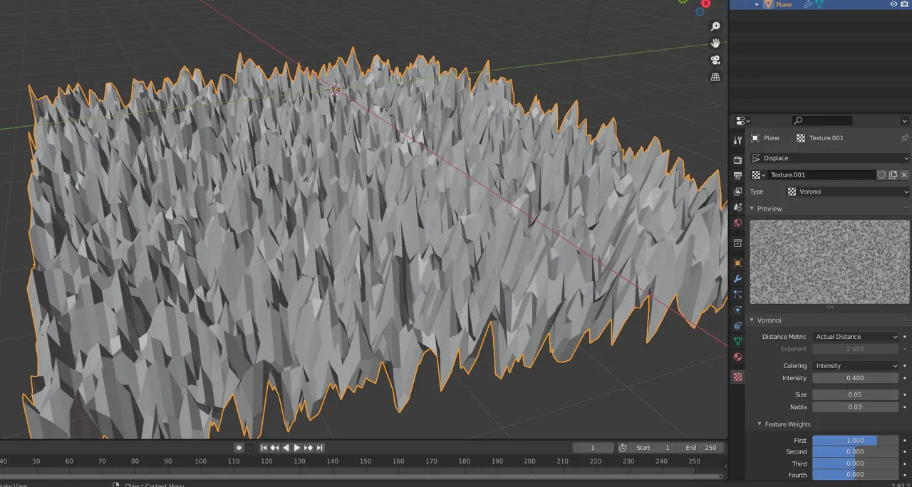Open the properties editor type dropdown
The height and width of the screenshot is (487, 912).
742,120
